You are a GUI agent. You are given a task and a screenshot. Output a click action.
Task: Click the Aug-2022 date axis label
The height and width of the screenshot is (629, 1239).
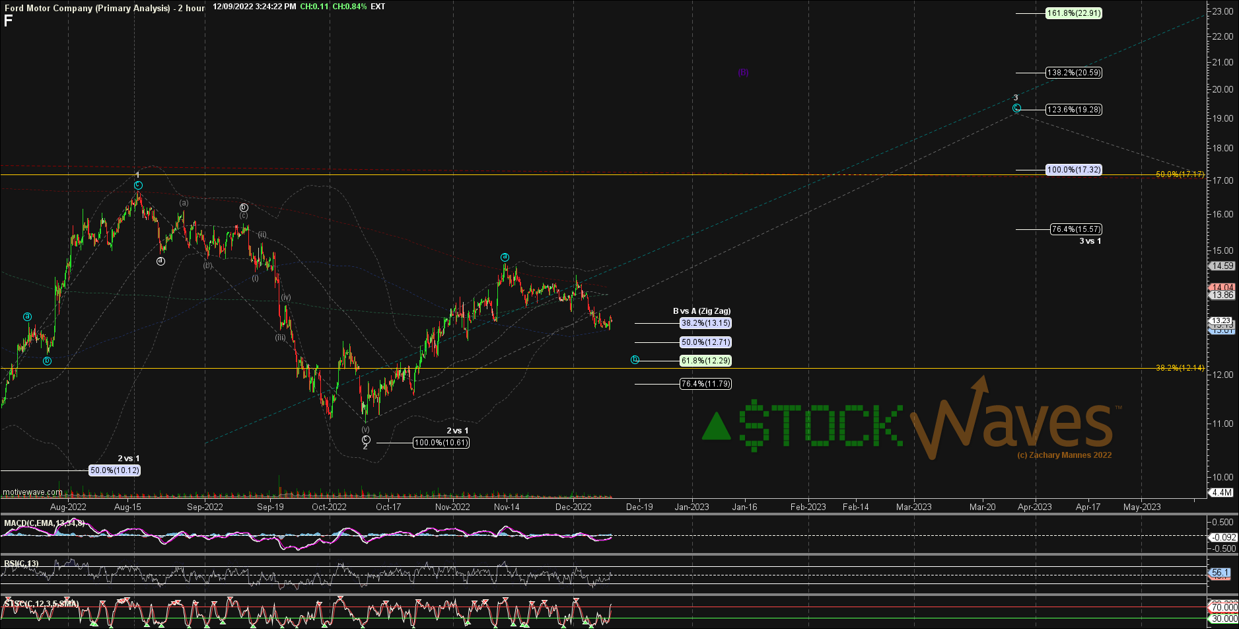tap(69, 507)
